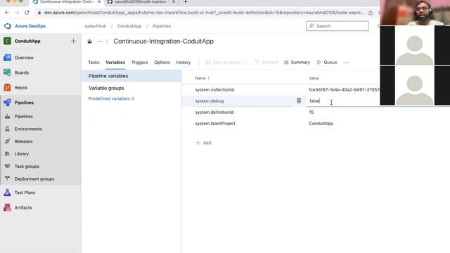This screenshot has height=253, width=450.
Task: Click the Azure DevOps logo icon
Action: tap(8, 26)
